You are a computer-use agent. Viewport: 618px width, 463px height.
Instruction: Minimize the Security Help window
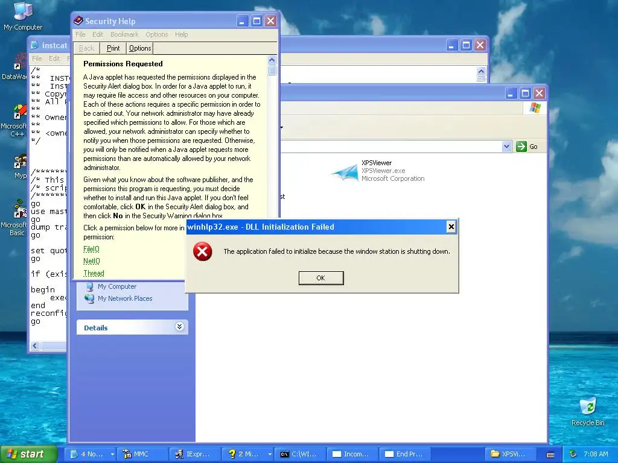243,21
